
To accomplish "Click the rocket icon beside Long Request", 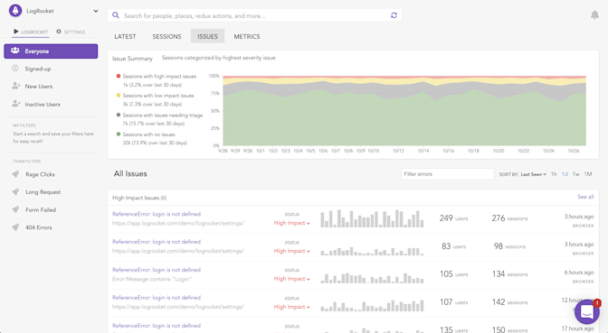I will (x=15, y=192).
